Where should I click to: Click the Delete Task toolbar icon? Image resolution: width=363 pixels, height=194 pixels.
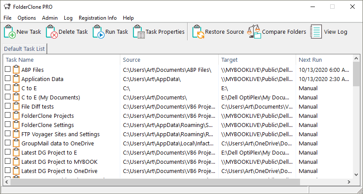point(52,32)
